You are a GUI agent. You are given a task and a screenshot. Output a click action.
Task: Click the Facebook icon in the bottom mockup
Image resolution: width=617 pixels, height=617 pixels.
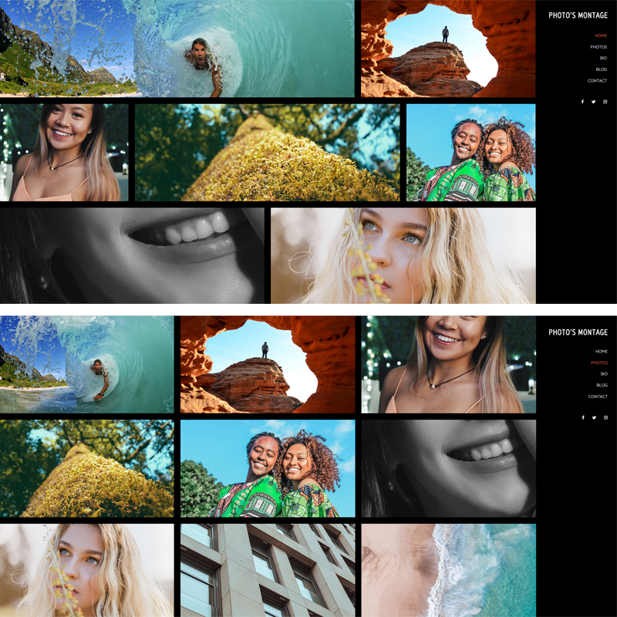tap(582, 417)
